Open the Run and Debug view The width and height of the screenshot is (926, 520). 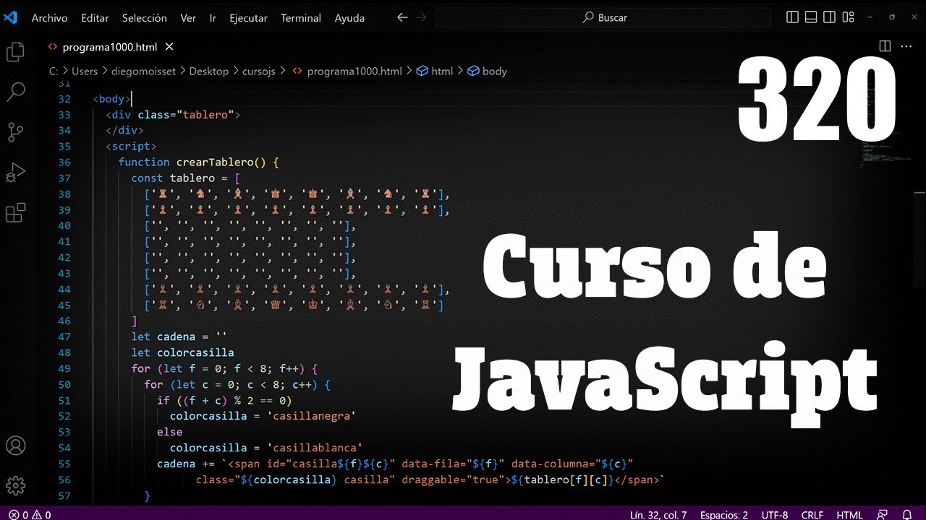15,173
